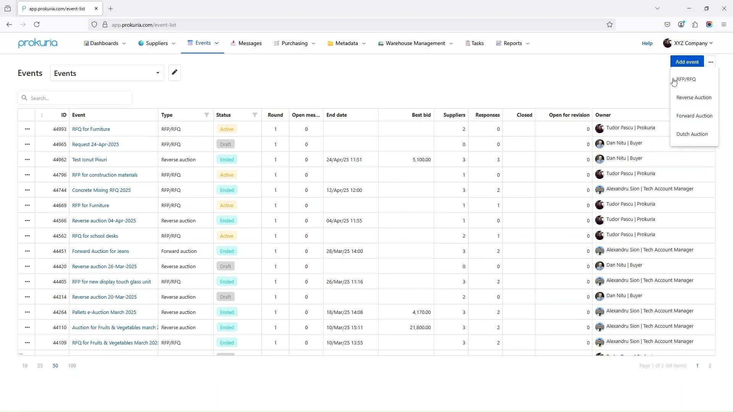The width and height of the screenshot is (733, 412).
Task: Click the events search field
Action: 74,98
